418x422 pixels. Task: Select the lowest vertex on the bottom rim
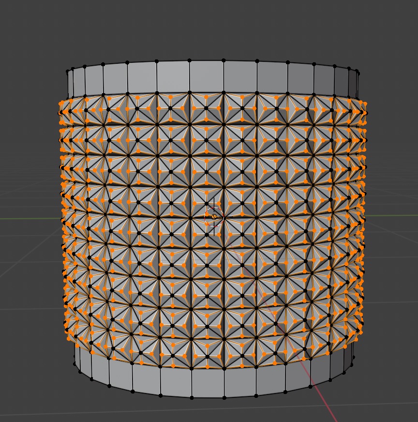point(224,398)
